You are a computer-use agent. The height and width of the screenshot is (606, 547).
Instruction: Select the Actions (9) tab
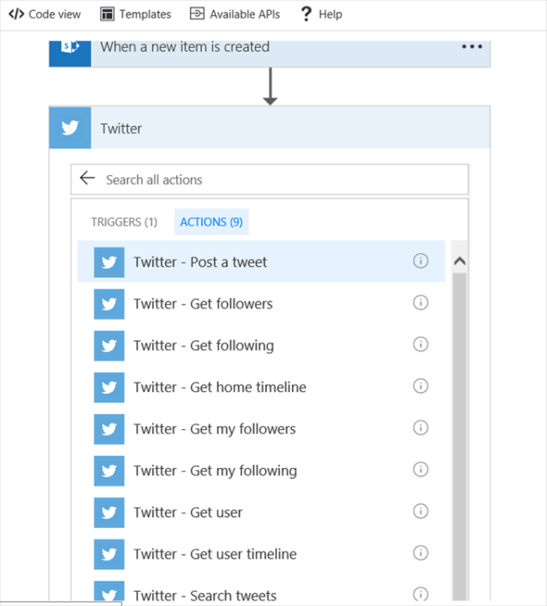pyautogui.click(x=211, y=222)
